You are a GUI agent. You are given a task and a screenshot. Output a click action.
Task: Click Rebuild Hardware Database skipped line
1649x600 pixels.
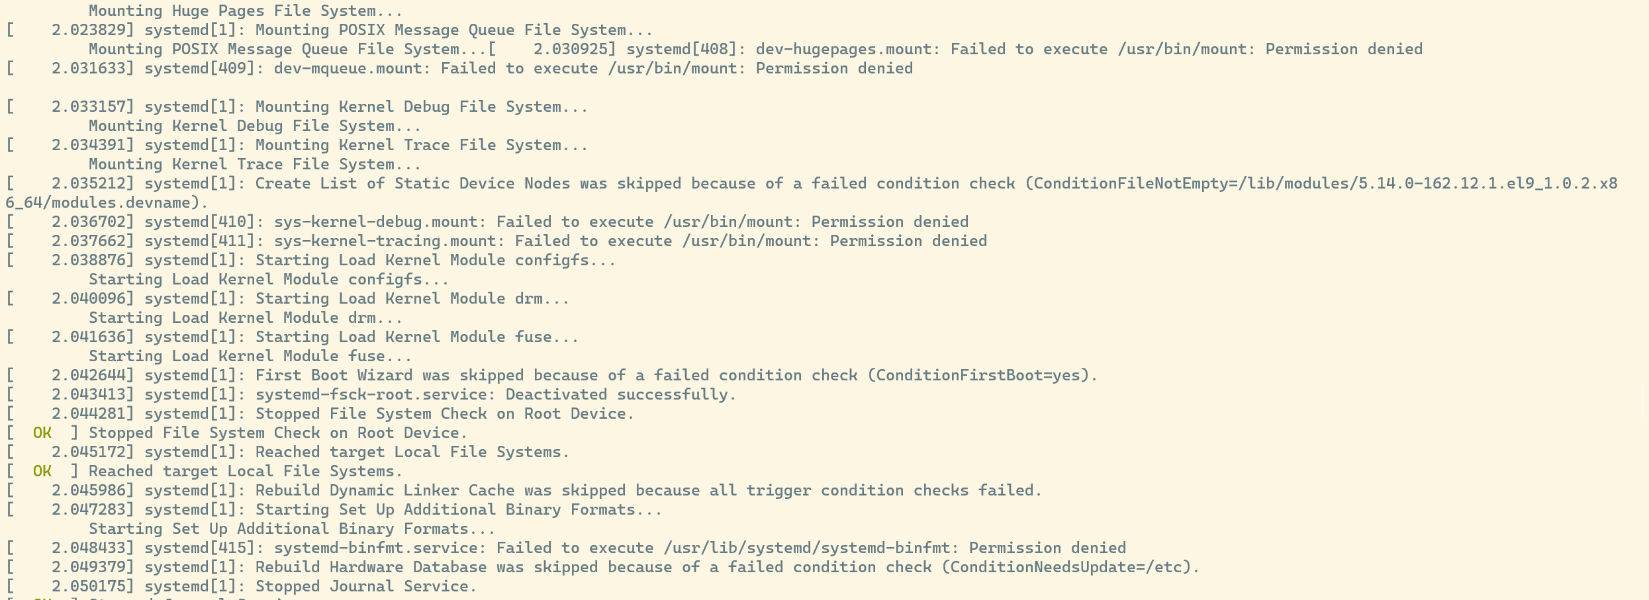tap(603, 568)
